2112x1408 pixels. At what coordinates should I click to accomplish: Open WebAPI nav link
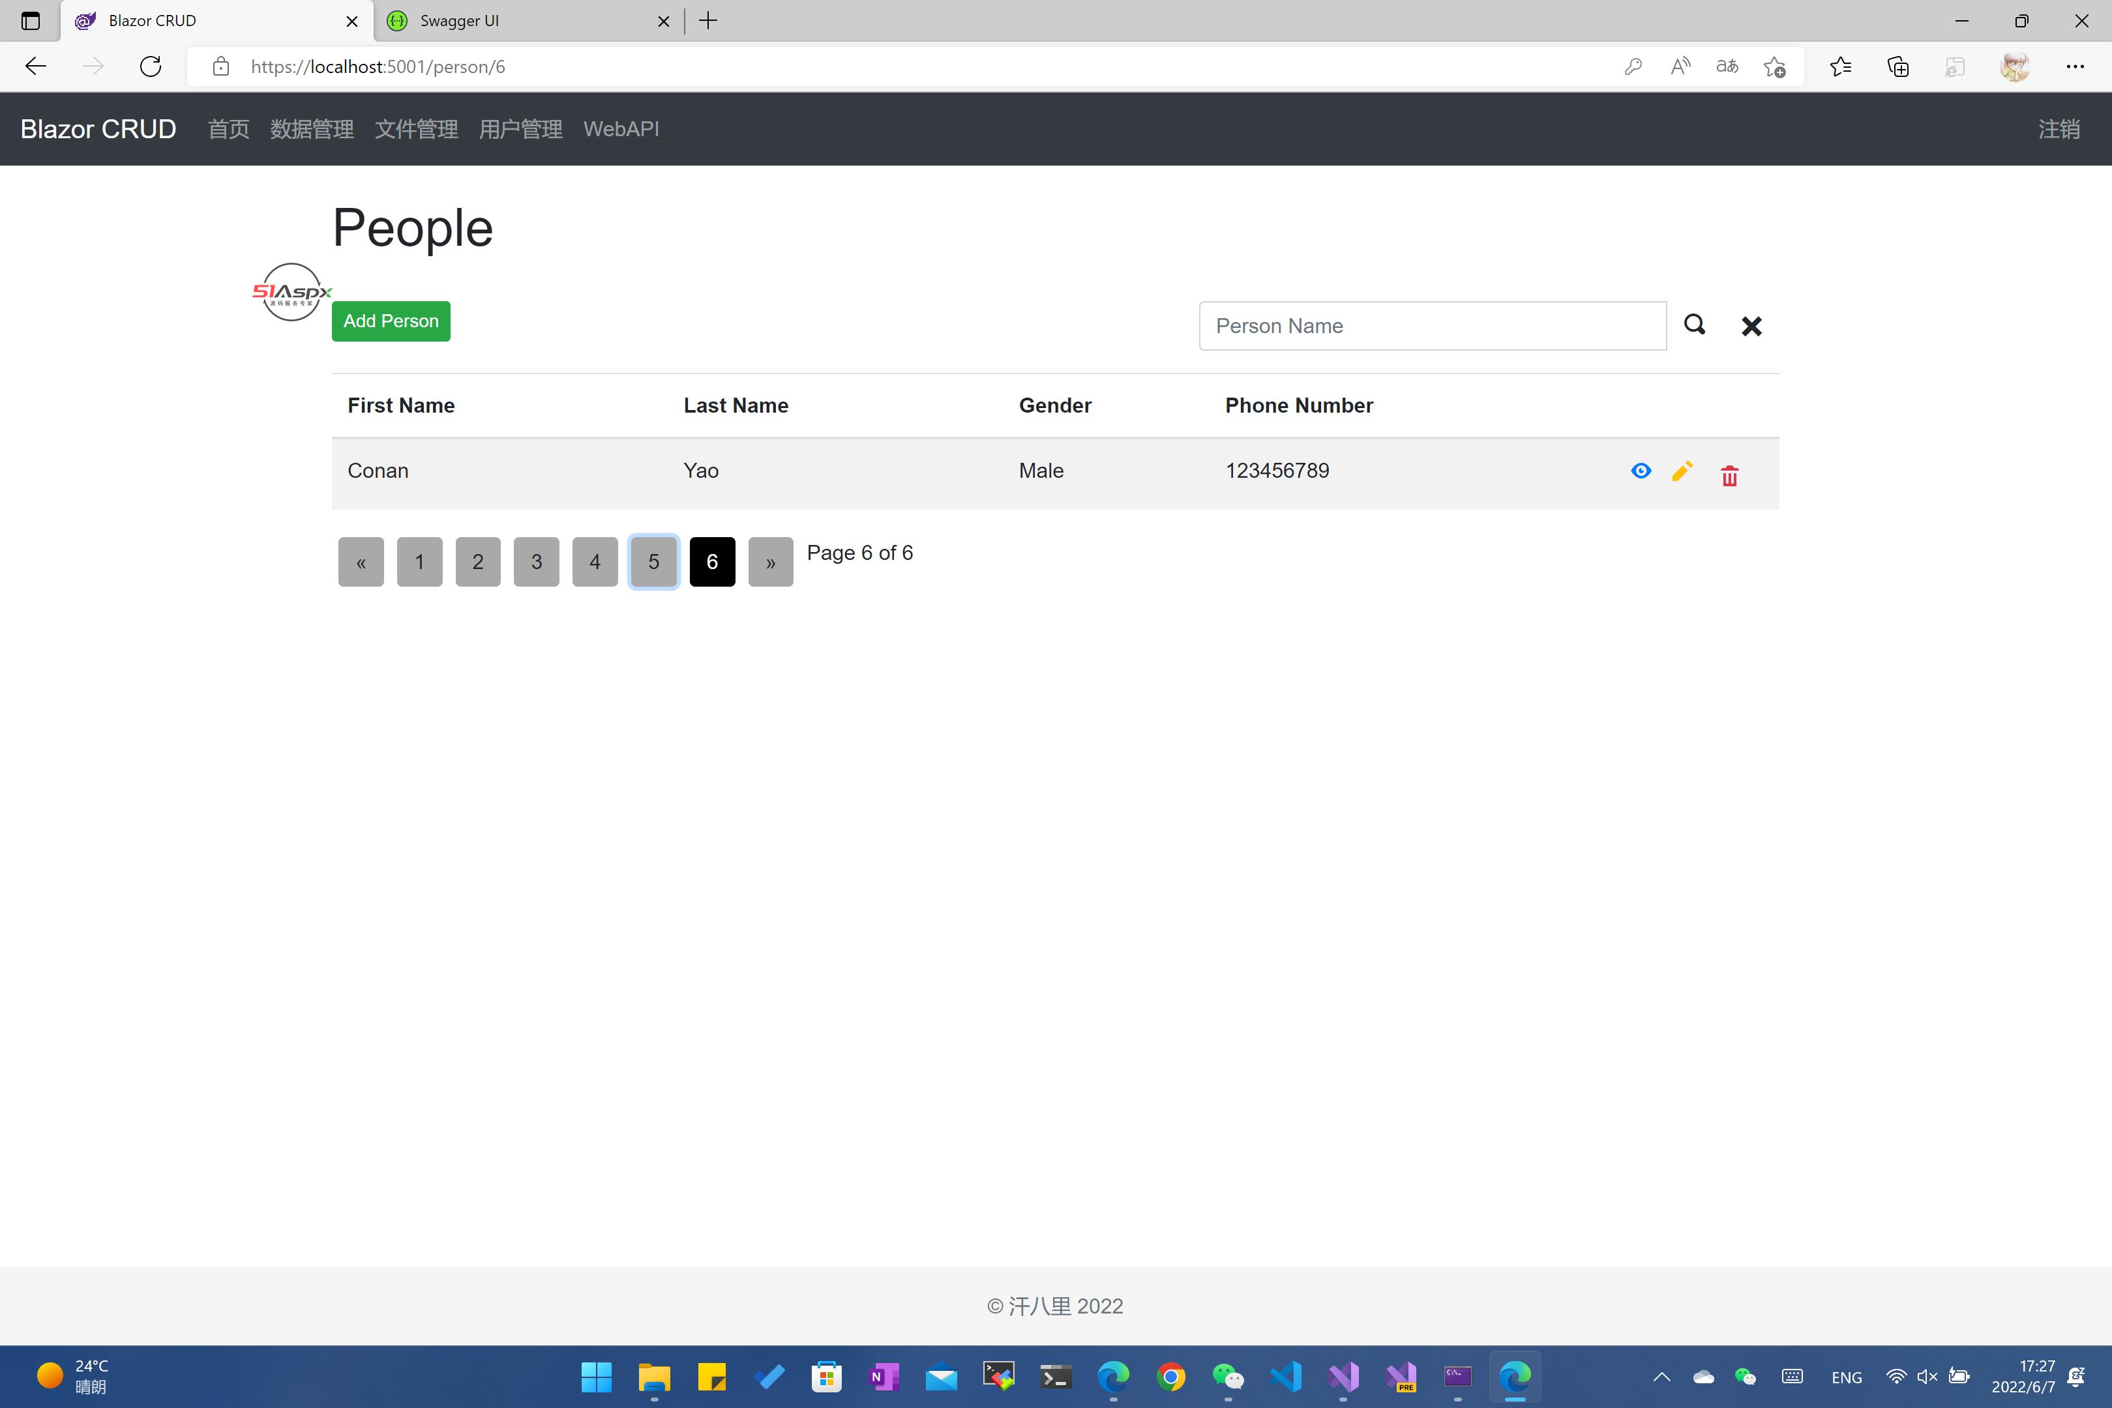[621, 129]
